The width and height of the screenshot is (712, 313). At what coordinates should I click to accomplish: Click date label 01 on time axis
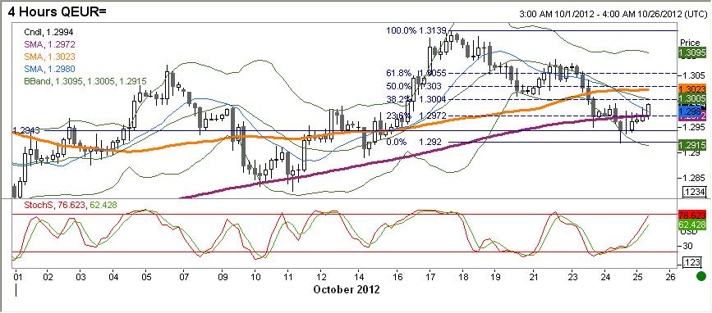coord(17,276)
